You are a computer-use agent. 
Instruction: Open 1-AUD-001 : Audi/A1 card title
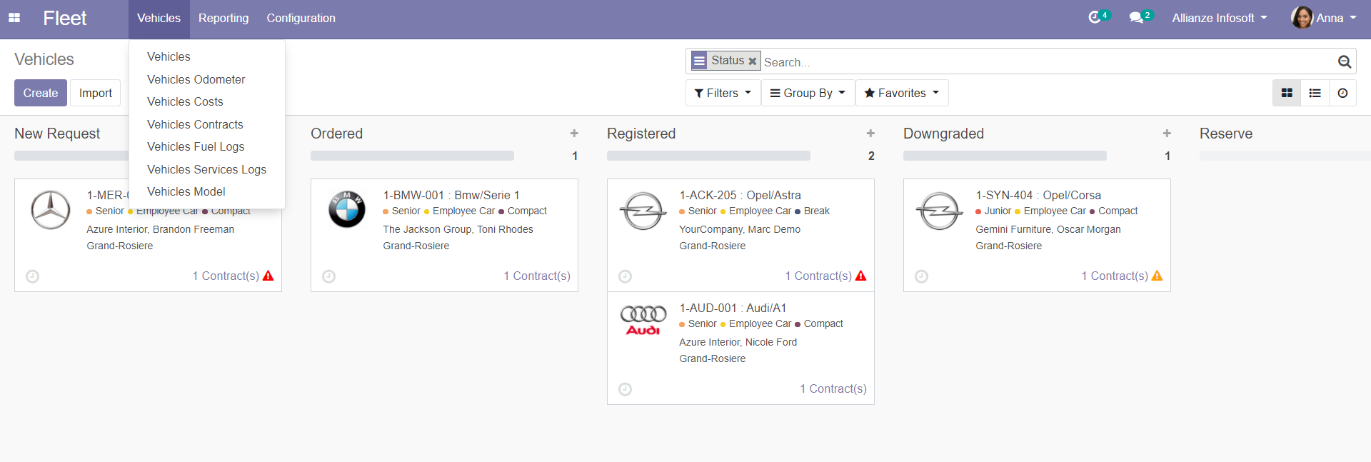tap(733, 308)
